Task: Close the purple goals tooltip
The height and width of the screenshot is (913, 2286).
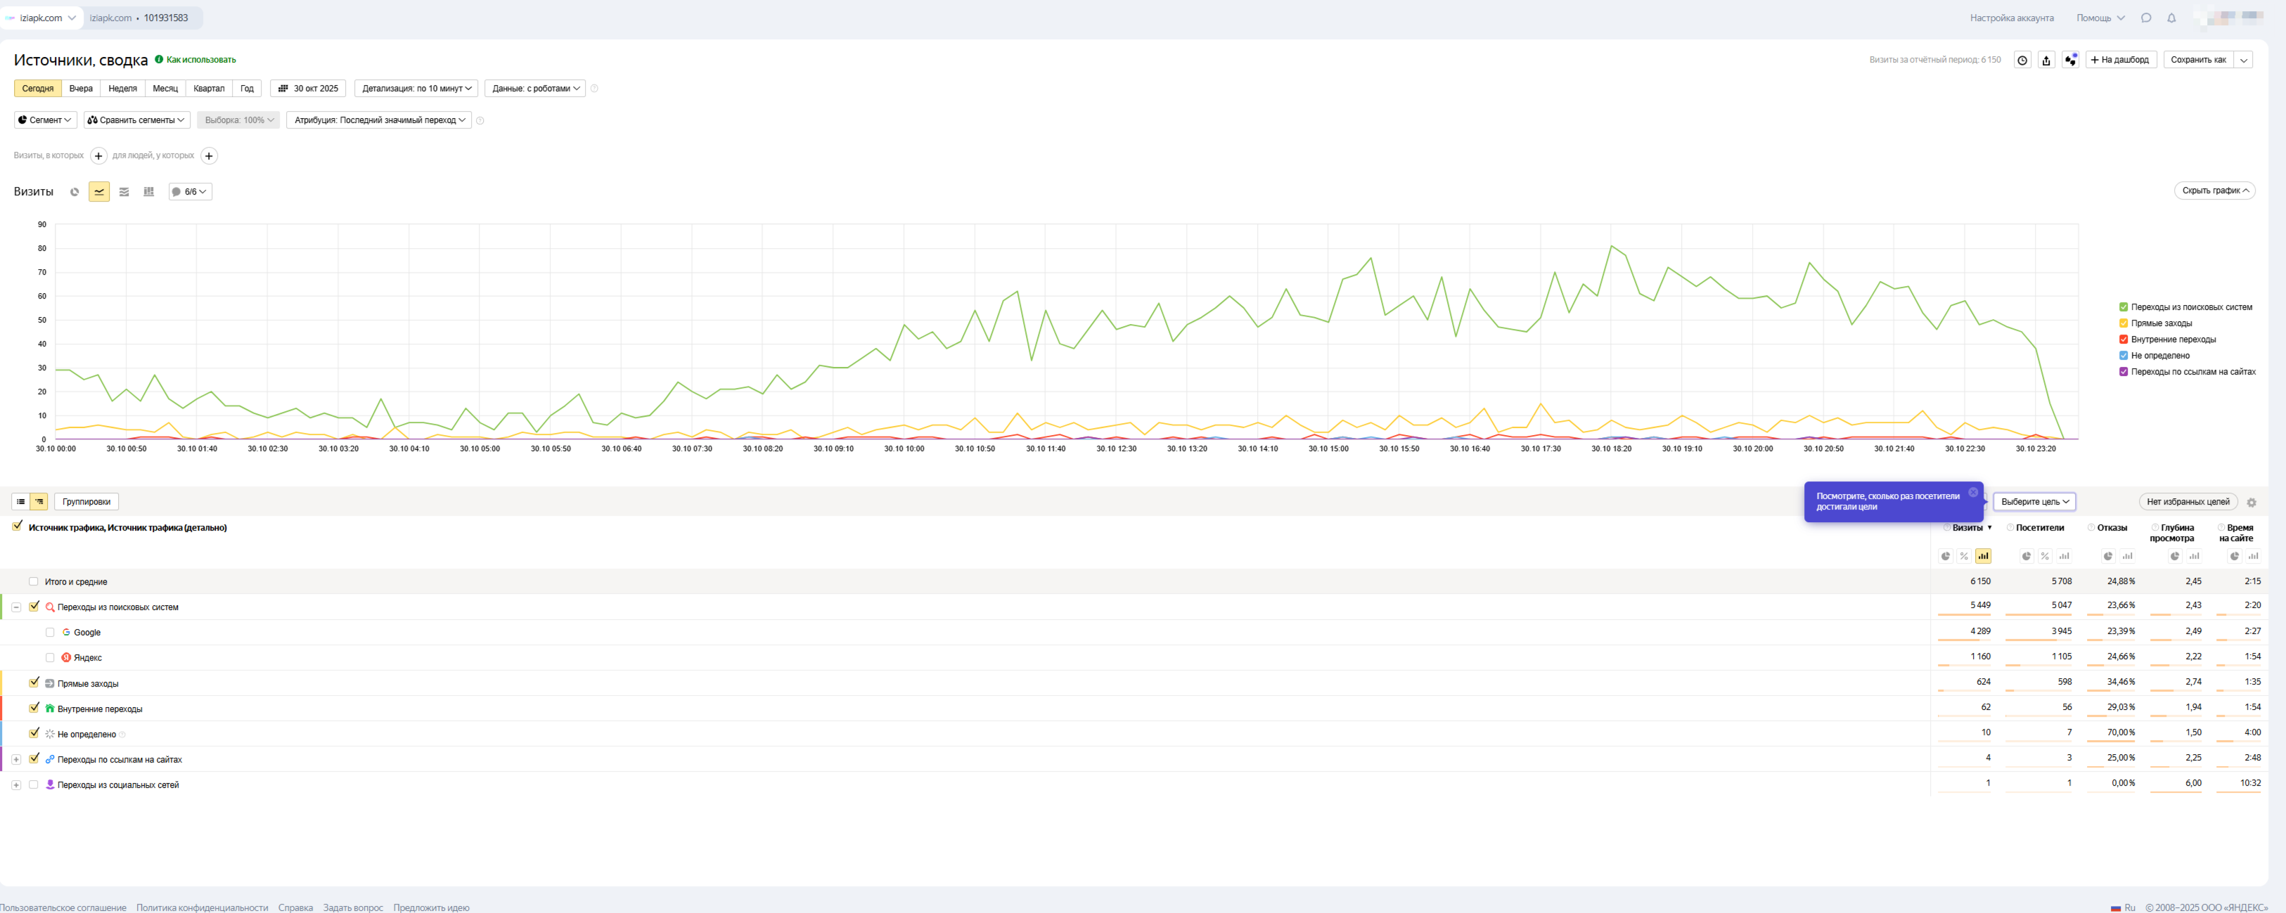Action: point(1973,493)
